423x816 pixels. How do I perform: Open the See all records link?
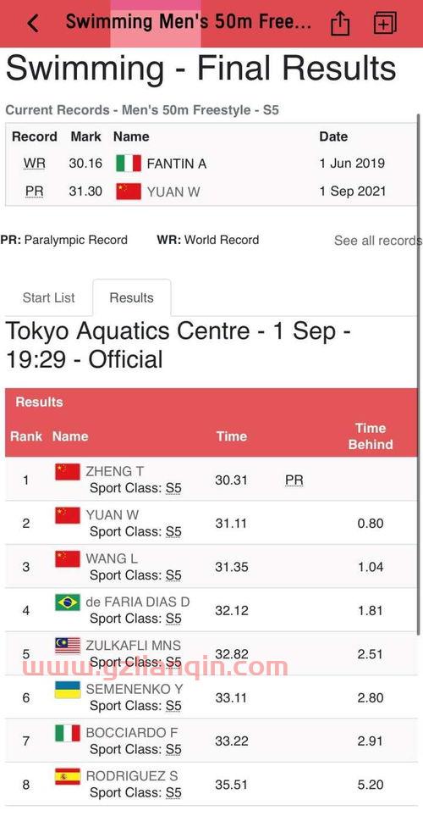coord(377,241)
